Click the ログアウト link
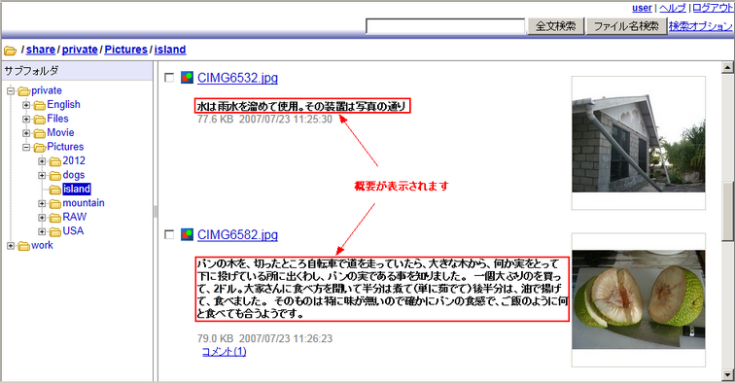 point(712,8)
